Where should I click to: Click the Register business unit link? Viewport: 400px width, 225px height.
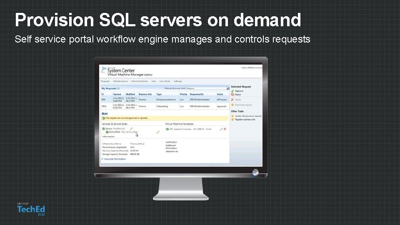point(245,120)
